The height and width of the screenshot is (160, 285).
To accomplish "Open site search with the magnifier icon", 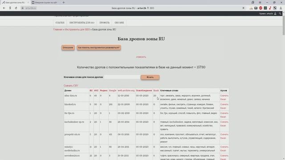I will (280, 14).
